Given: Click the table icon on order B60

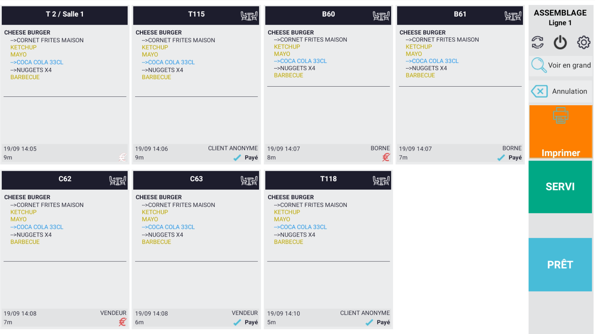Looking at the screenshot, I should (381, 16).
